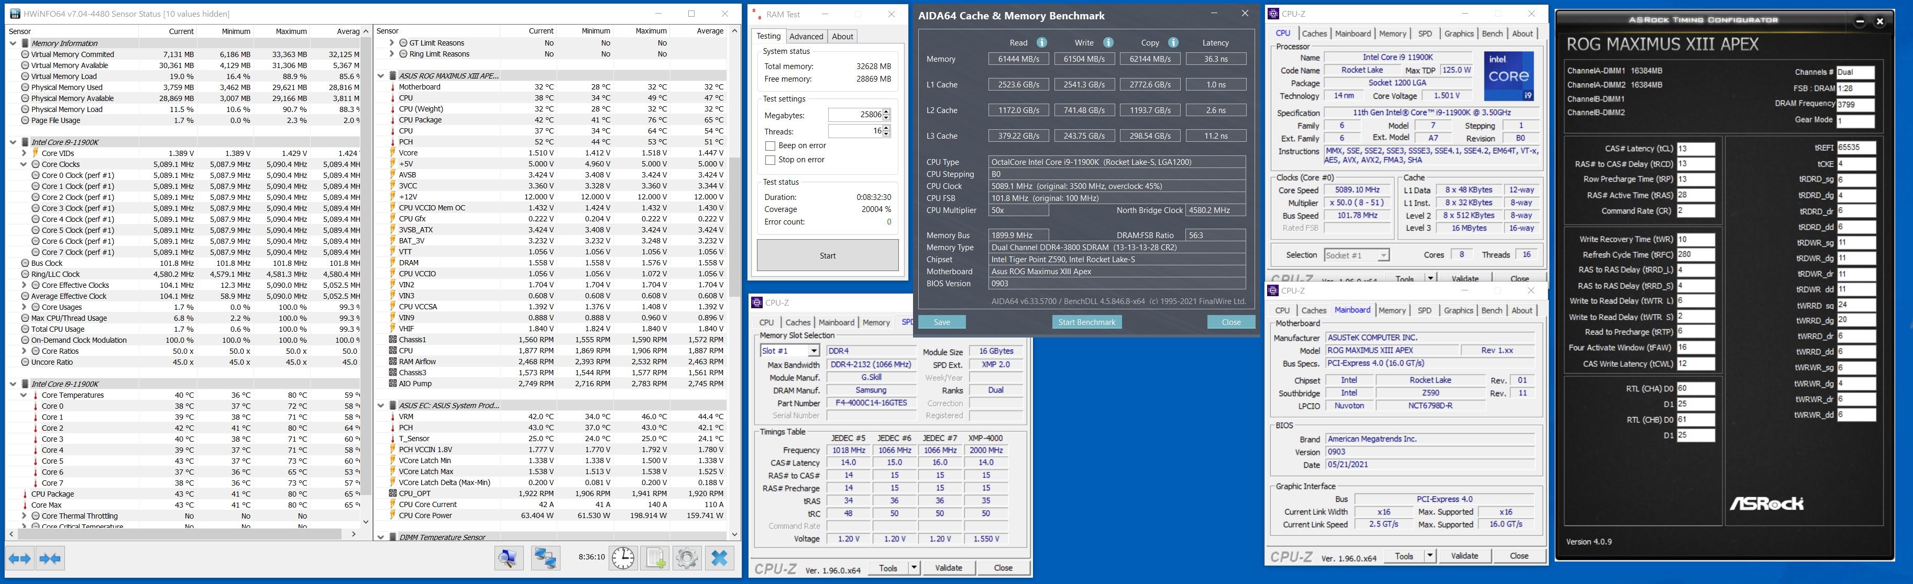Image resolution: width=1913 pixels, height=584 pixels.
Task: Open Slot #1 memory slot dropdown
Action: pos(814,351)
